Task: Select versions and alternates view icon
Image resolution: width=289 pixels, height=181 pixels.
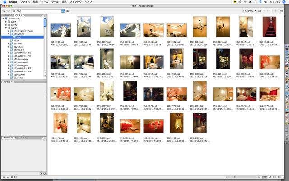Action: pos(280,177)
